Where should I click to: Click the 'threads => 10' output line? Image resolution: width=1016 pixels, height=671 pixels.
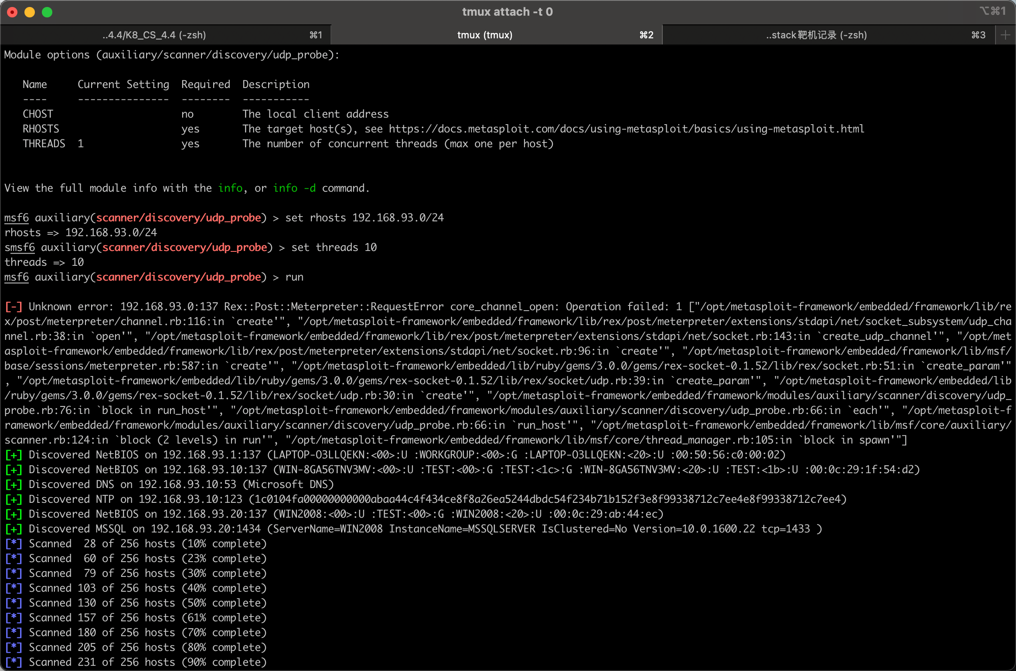(44, 262)
